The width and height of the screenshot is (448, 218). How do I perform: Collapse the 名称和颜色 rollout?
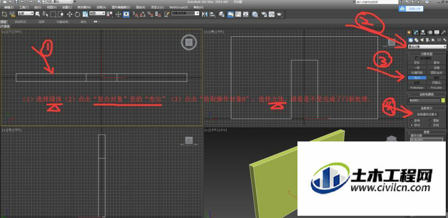tap(427, 94)
